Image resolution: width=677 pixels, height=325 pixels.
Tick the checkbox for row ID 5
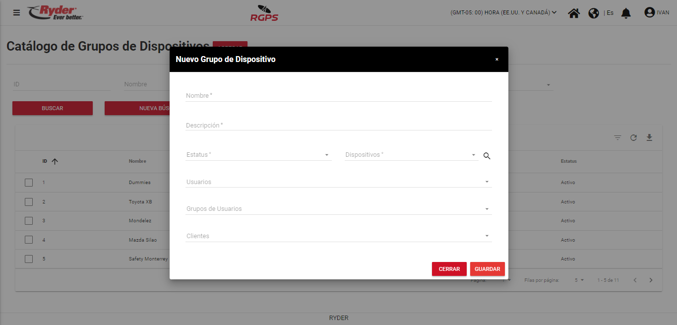pos(29,259)
